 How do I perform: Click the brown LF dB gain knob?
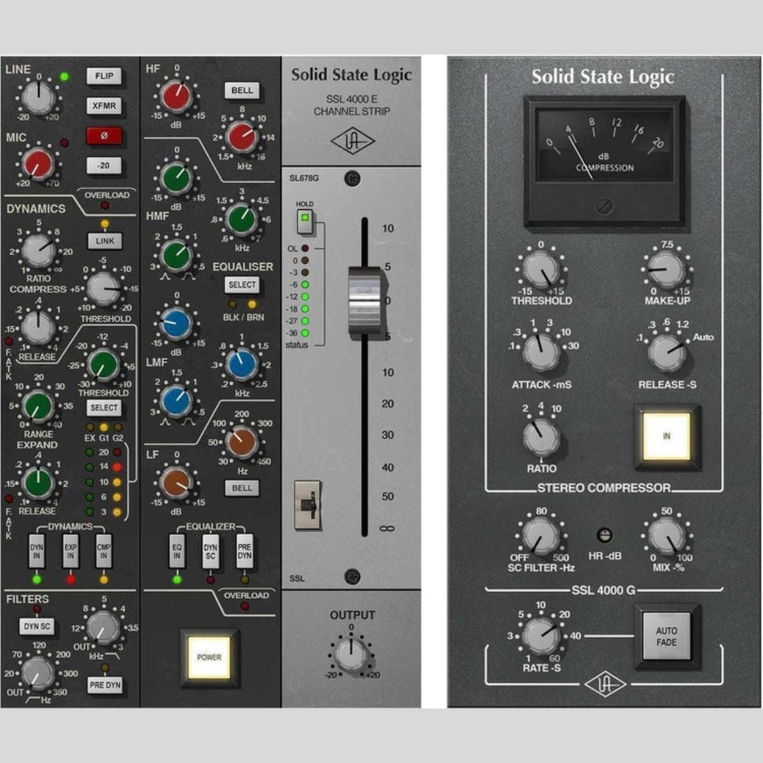point(177,483)
